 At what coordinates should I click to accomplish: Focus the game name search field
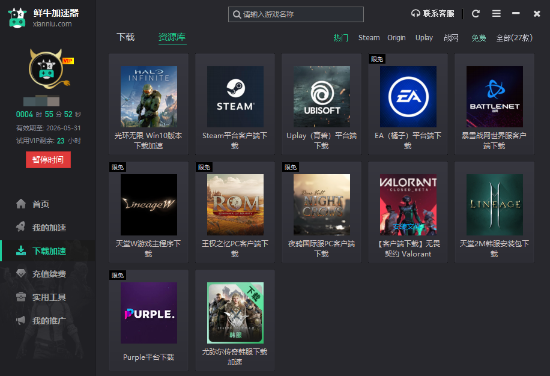tap(295, 14)
